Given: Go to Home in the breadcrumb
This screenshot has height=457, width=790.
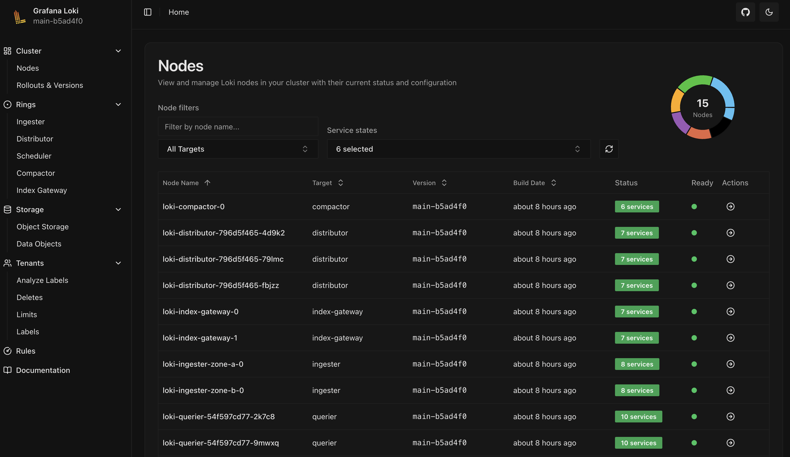Looking at the screenshot, I should pyautogui.click(x=178, y=12).
